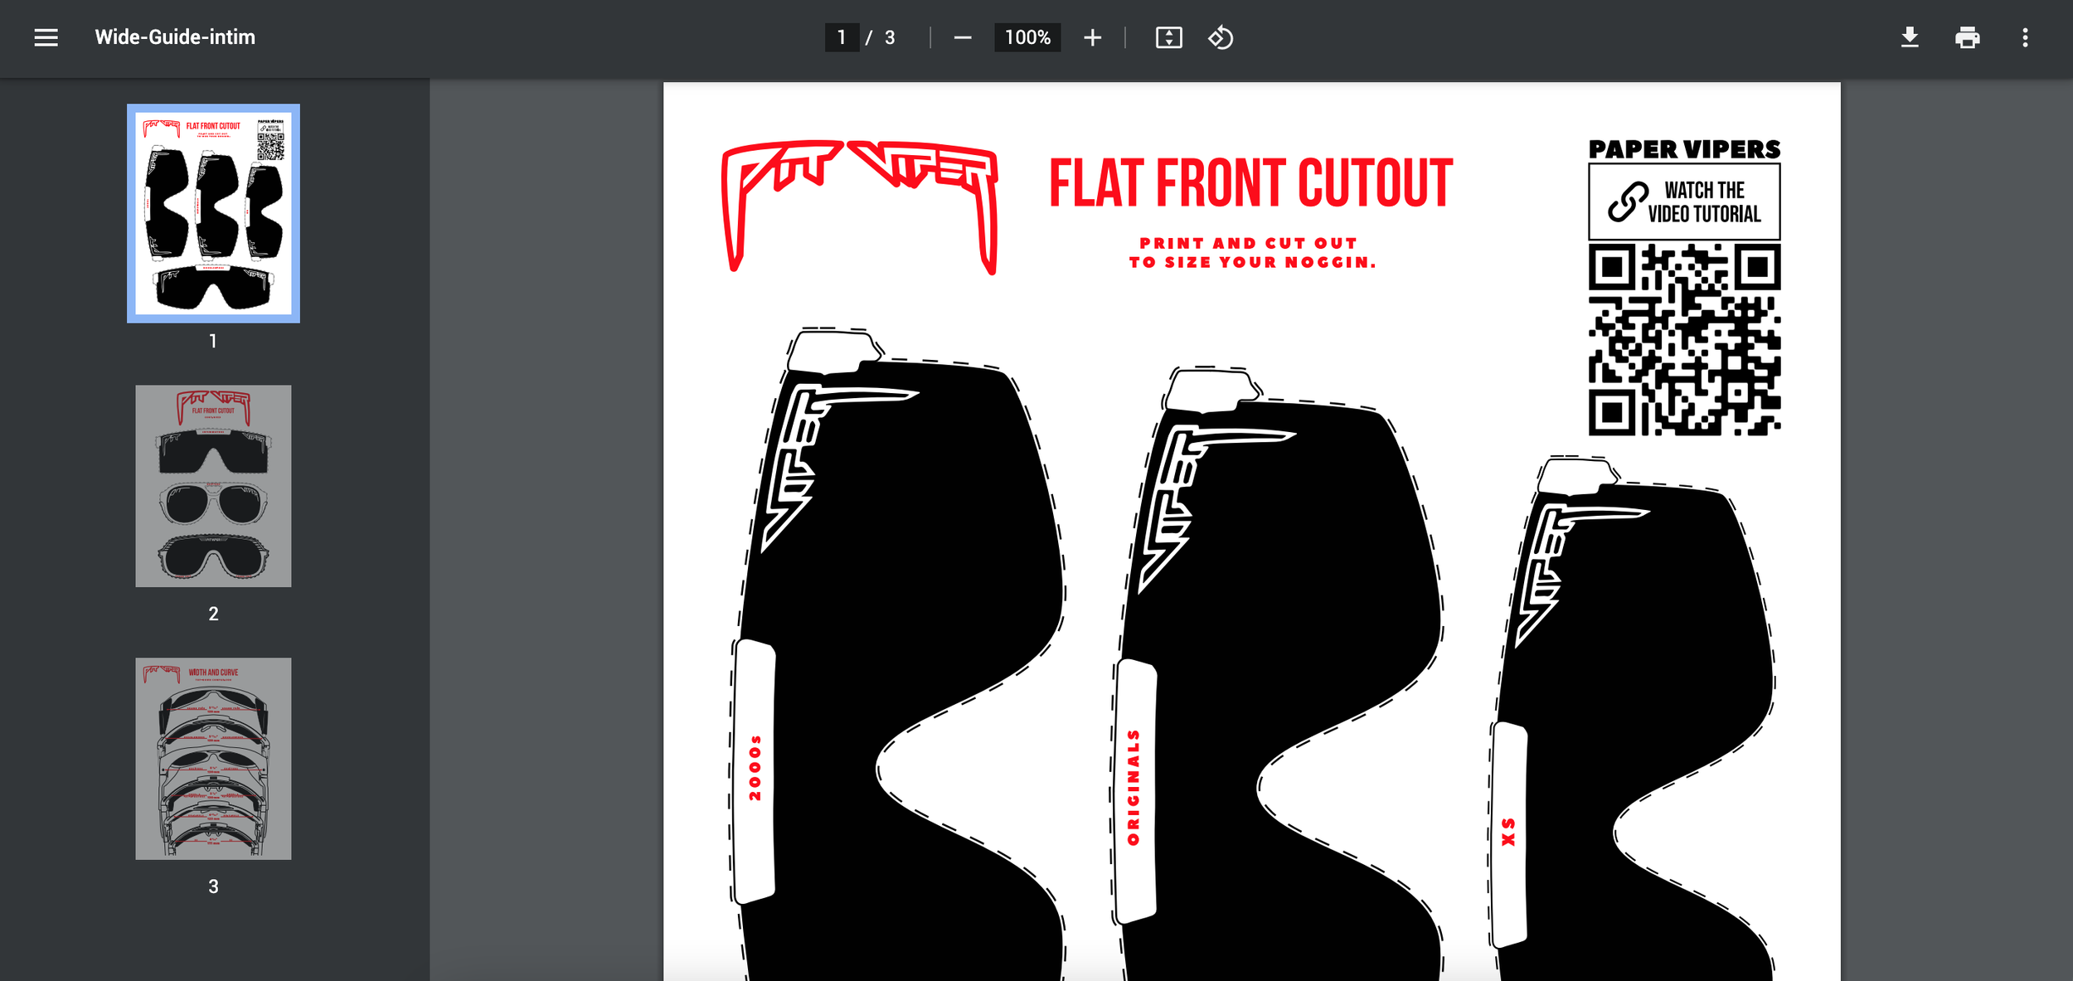Viewport: 2073px width, 981px height.
Task: Toggle the sidebar menu hamburger icon
Action: click(46, 37)
